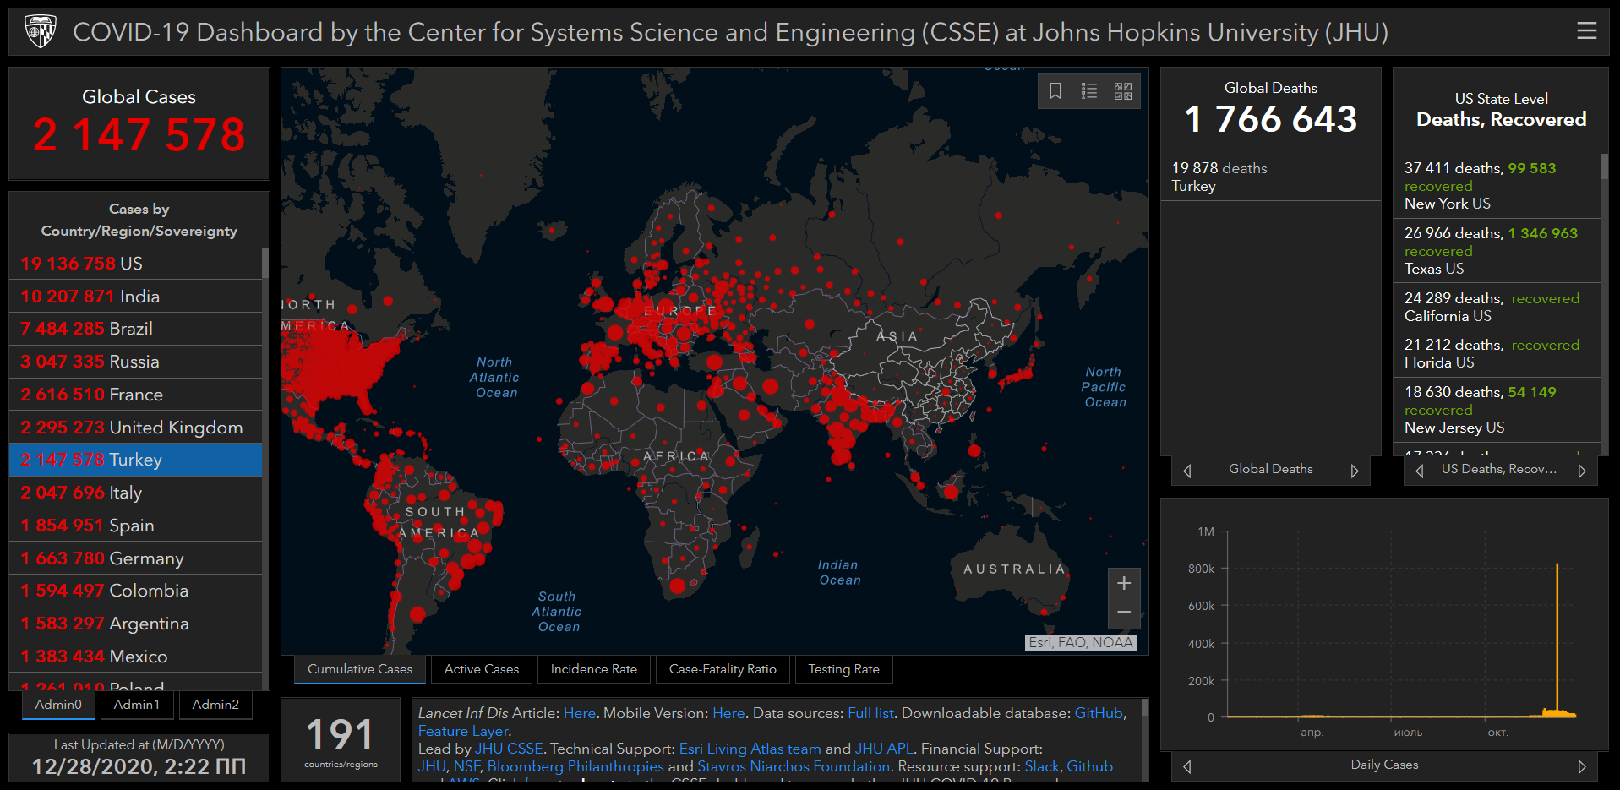Zoom out on the map
Screen dimensions: 1620x790
(x=1124, y=613)
